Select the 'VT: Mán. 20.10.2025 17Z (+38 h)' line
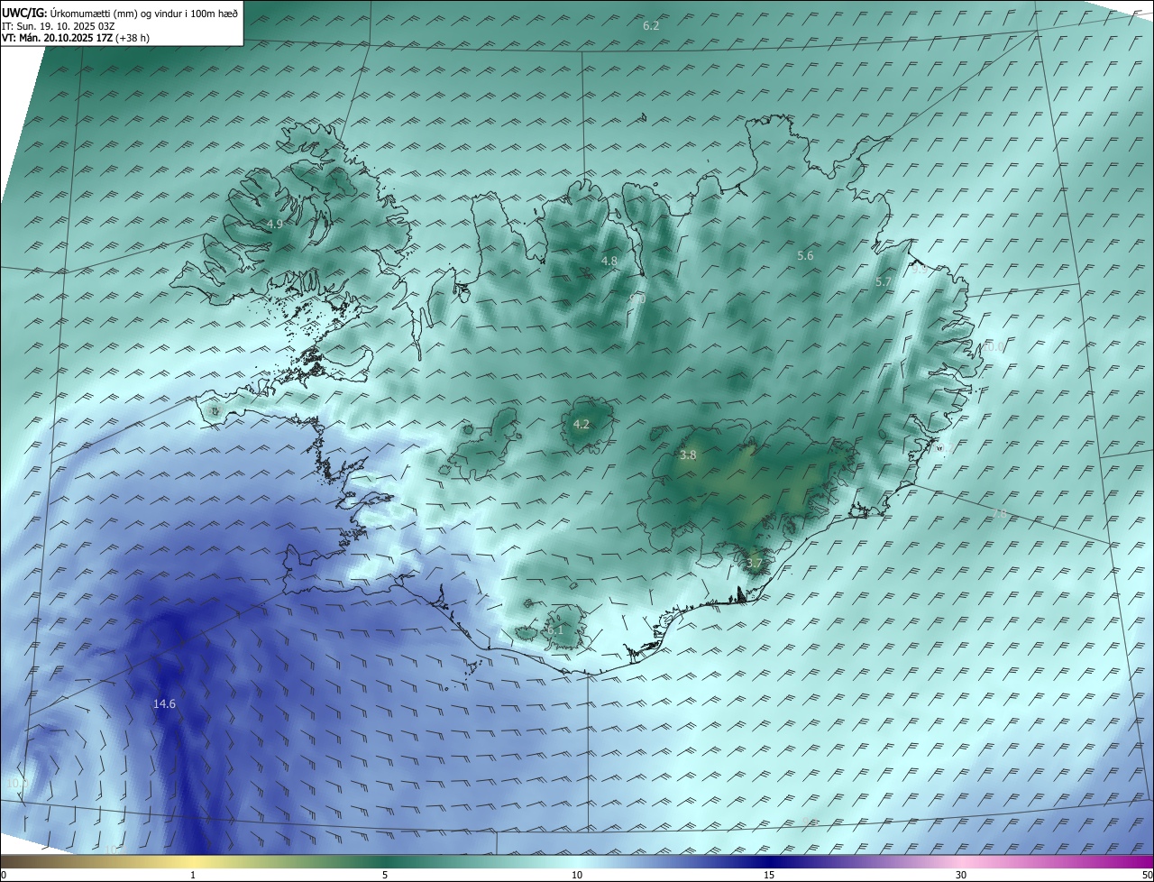 [76, 38]
